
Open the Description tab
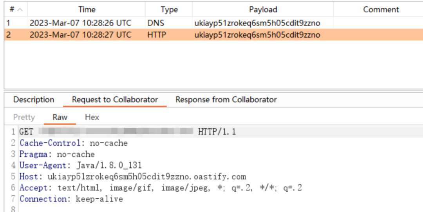click(x=34, y=100)
